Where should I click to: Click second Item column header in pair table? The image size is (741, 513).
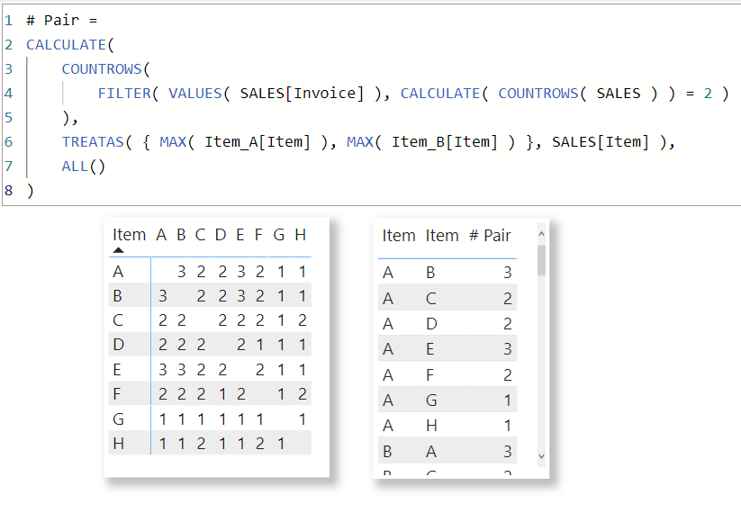click(x=442, y=235)
